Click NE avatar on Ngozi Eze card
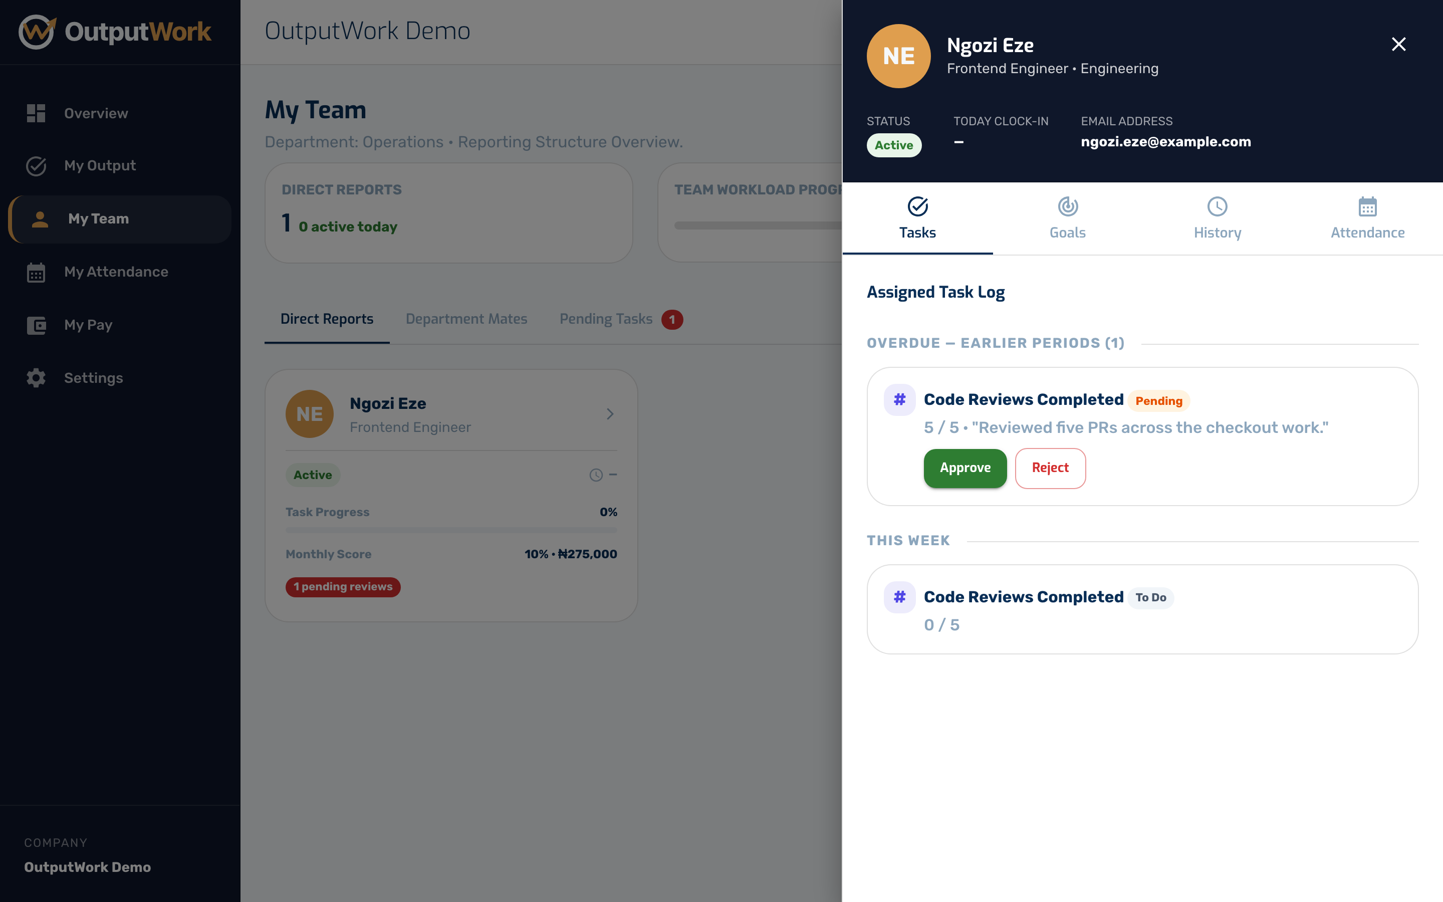 pyautogui.click(x=310, y=414)
